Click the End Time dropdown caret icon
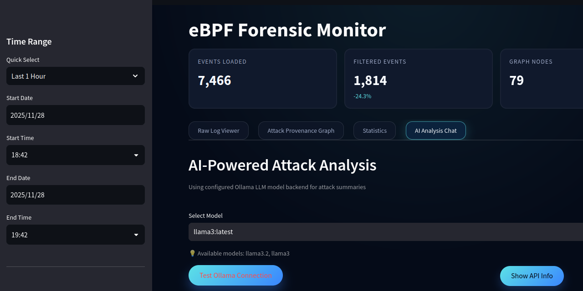Viewport: 583px width, 291px height. click(x=135, y=235)
